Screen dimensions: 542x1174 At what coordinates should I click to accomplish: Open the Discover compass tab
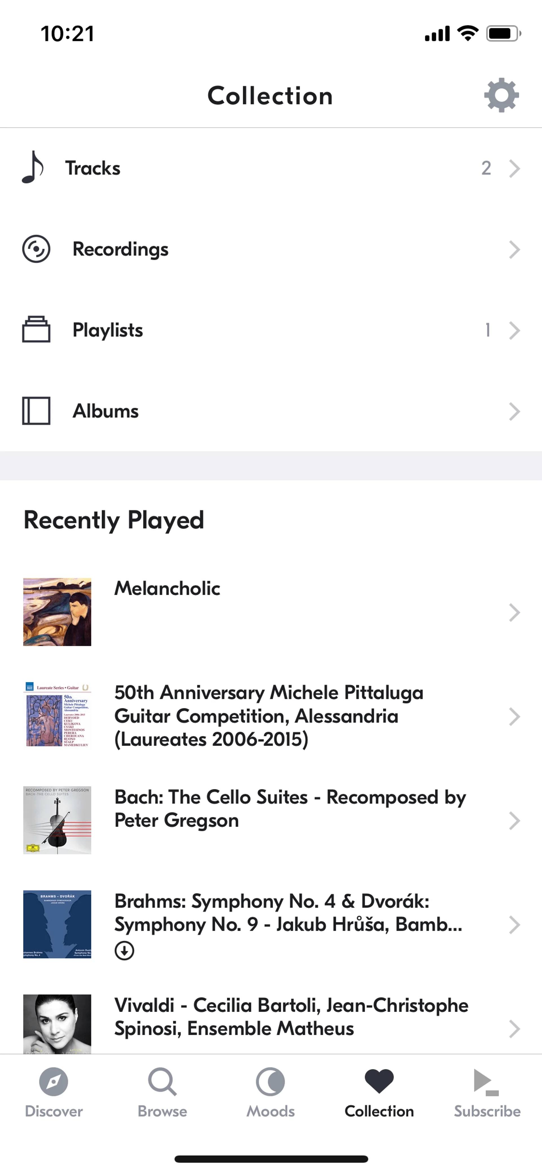[54, 1091]
